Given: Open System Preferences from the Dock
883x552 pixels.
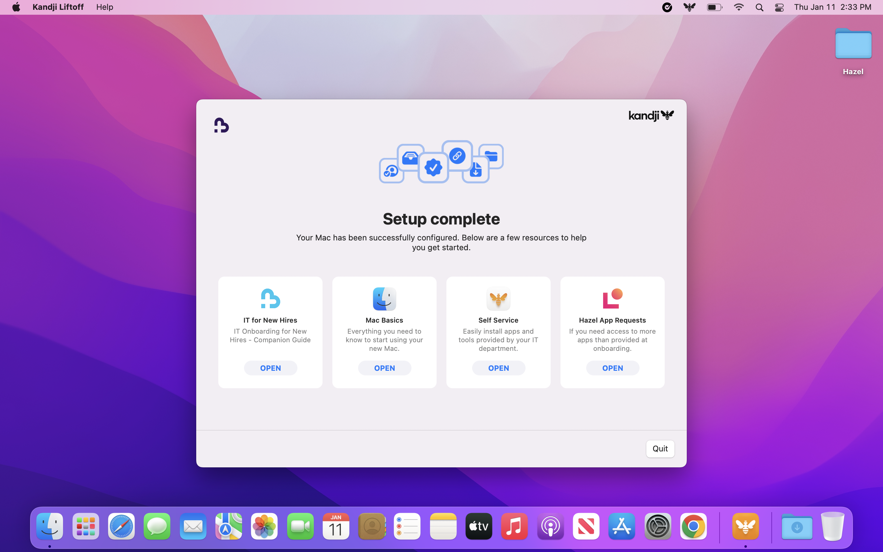Looking at the screenshot, I should coord(658,527).
